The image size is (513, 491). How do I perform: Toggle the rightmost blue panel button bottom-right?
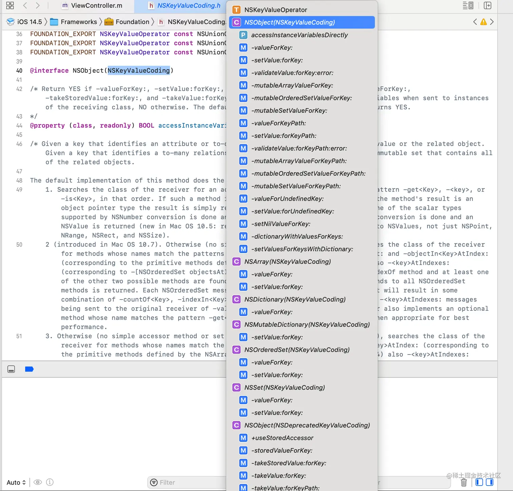coord(490,482)
